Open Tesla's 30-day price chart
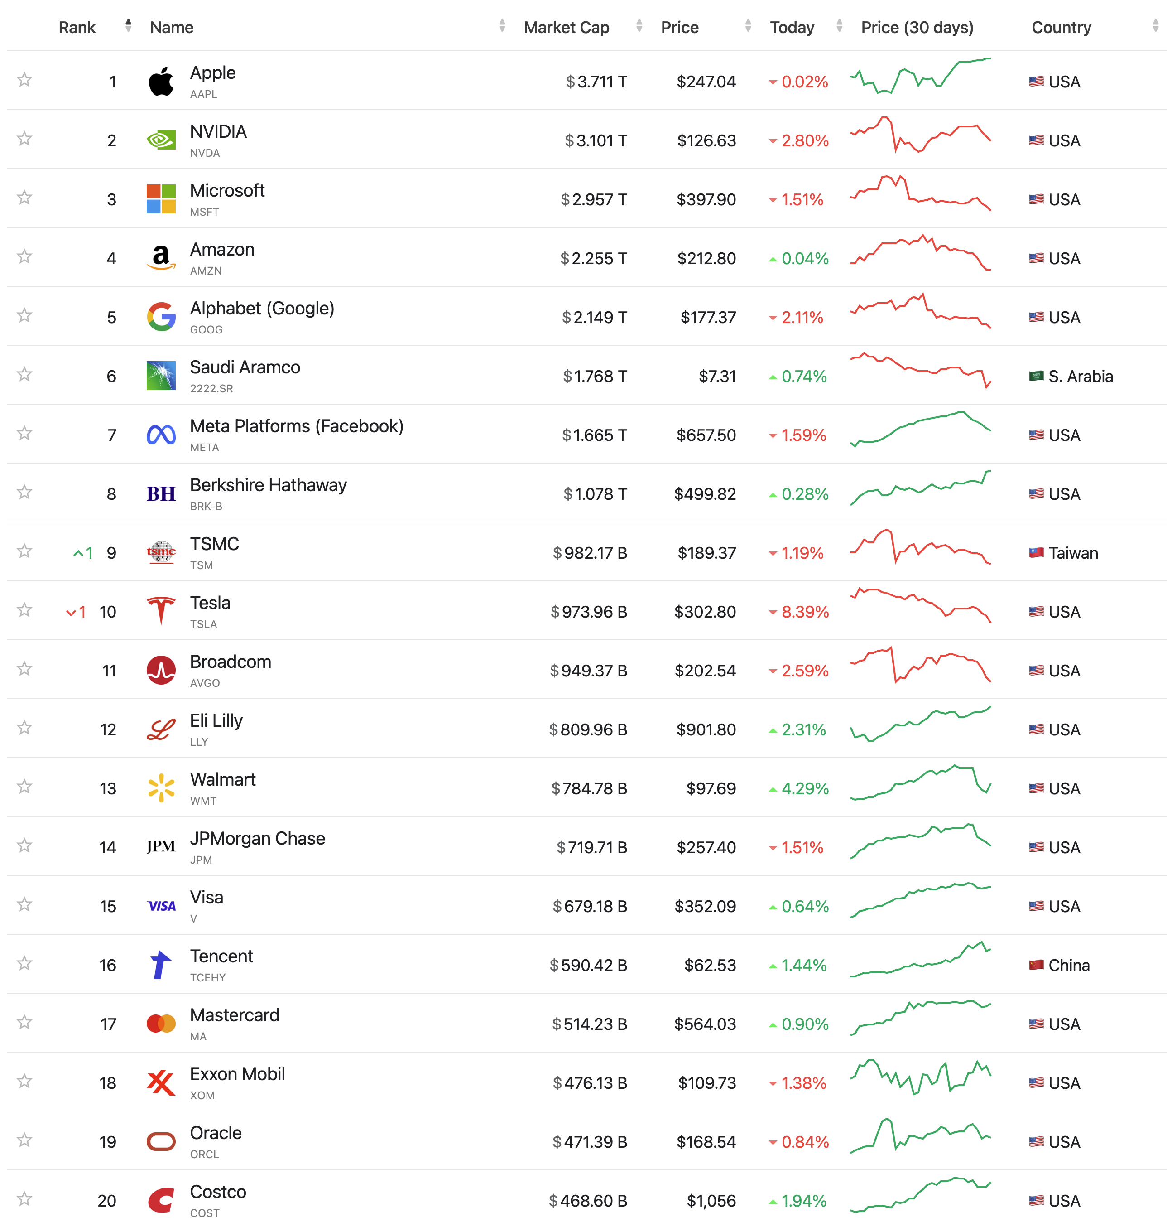1172x1227 pixels. (920, 605)
